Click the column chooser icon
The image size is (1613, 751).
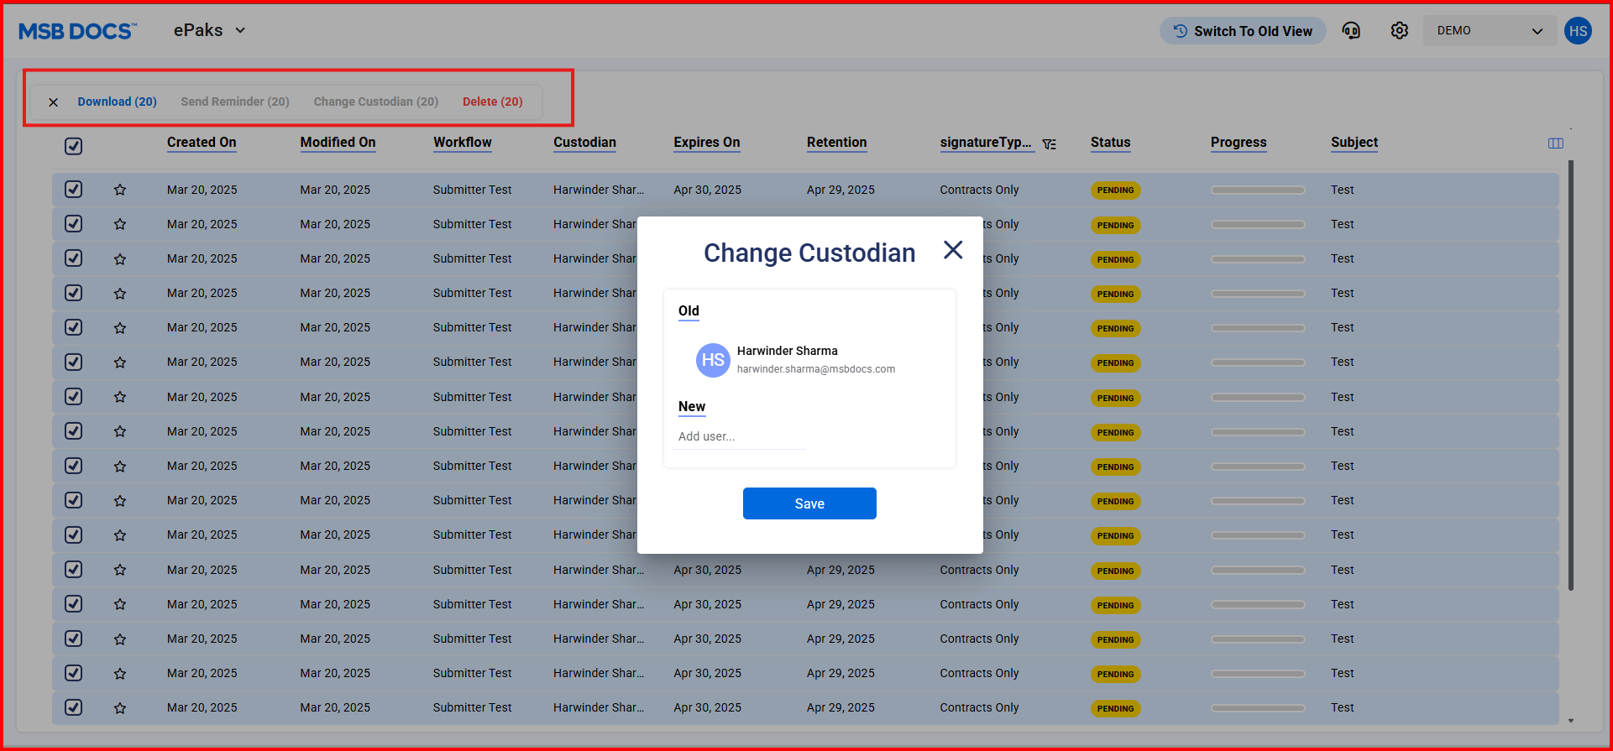click(1555, 143)
